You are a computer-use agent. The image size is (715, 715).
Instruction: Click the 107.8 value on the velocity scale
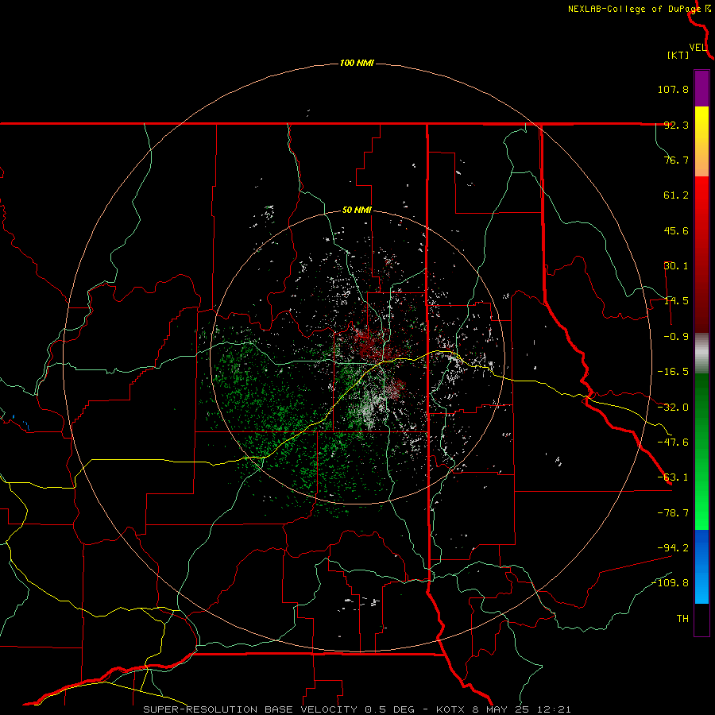pos(673,89)
